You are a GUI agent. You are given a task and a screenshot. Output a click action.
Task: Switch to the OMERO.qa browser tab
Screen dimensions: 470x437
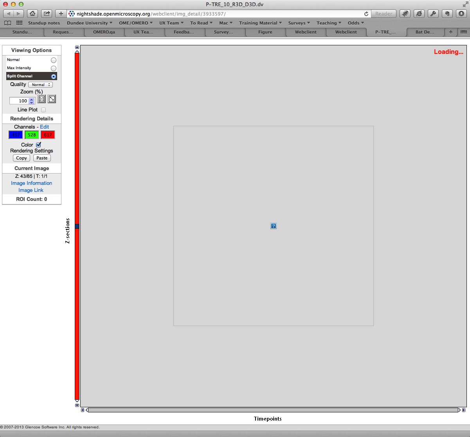tap(104, 32)
